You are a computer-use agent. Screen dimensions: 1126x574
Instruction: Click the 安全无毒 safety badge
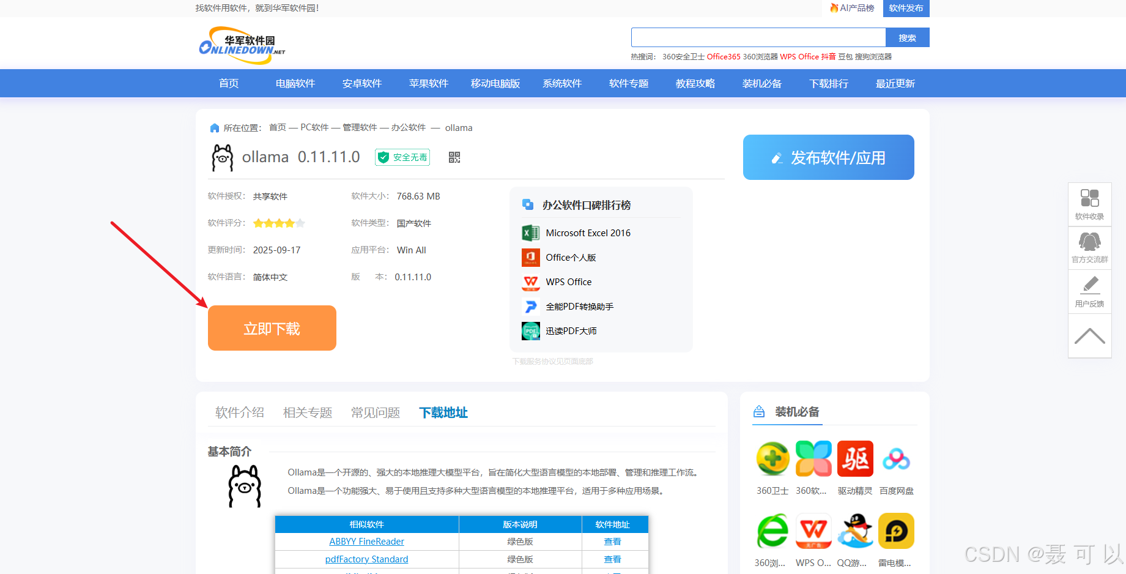[402, 157]
